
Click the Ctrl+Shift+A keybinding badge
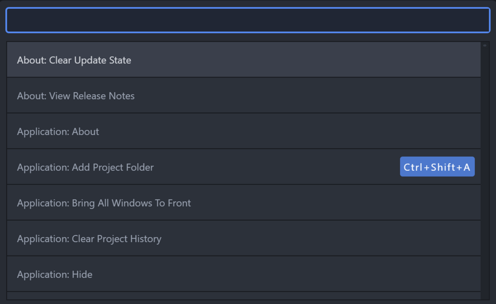click(437, 167)
